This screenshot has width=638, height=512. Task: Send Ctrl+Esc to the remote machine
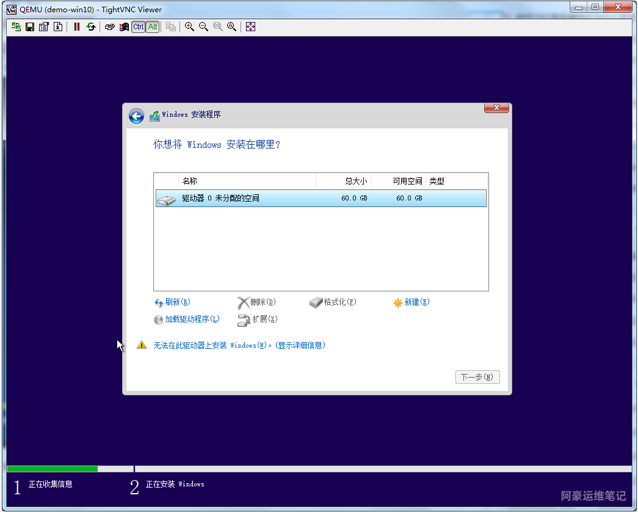click(124, 27)
